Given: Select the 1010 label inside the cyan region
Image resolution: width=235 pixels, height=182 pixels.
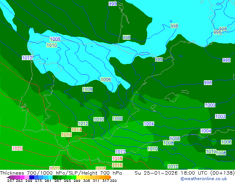Looking at the screenshot, I should pos(52,45).
